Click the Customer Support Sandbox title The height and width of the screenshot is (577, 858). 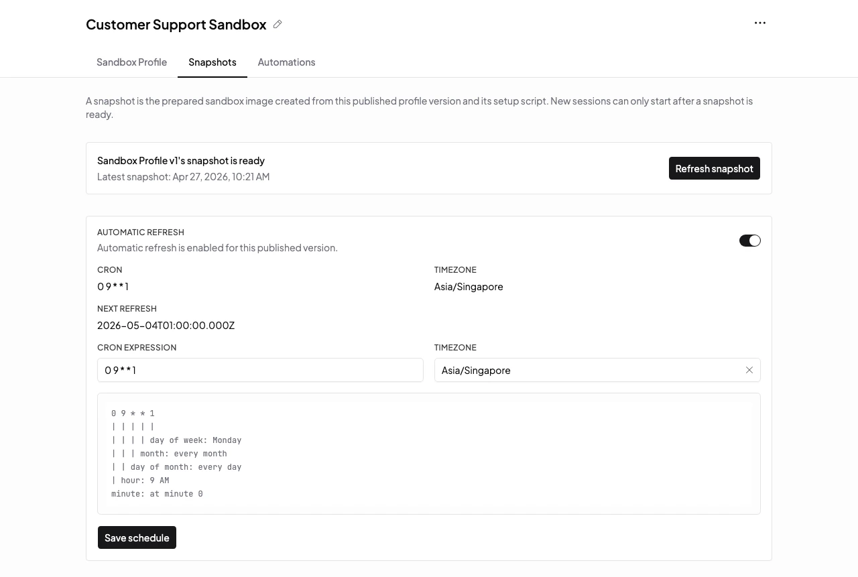(x=176, y=25)
